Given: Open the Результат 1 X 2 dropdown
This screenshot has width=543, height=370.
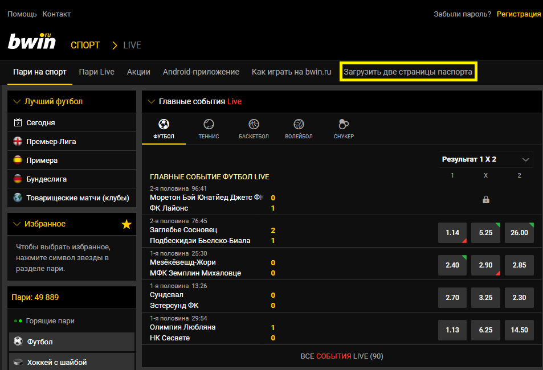Looking at the screenshot, I should (x=485, y=159).
